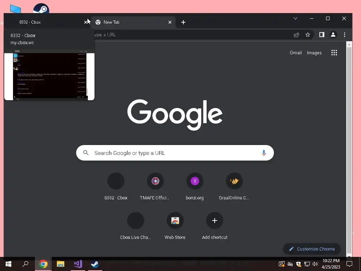Start voice search with the microphone icon
361x271 pixels.
tap(264, 153)
